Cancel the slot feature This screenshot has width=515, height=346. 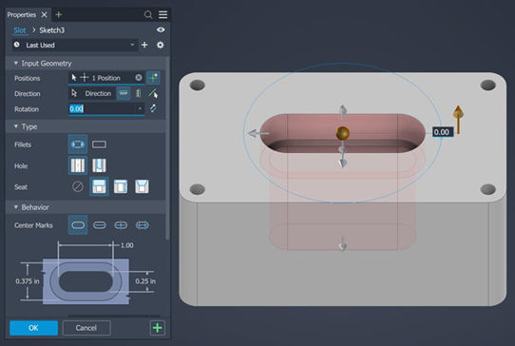pos(86,328)
